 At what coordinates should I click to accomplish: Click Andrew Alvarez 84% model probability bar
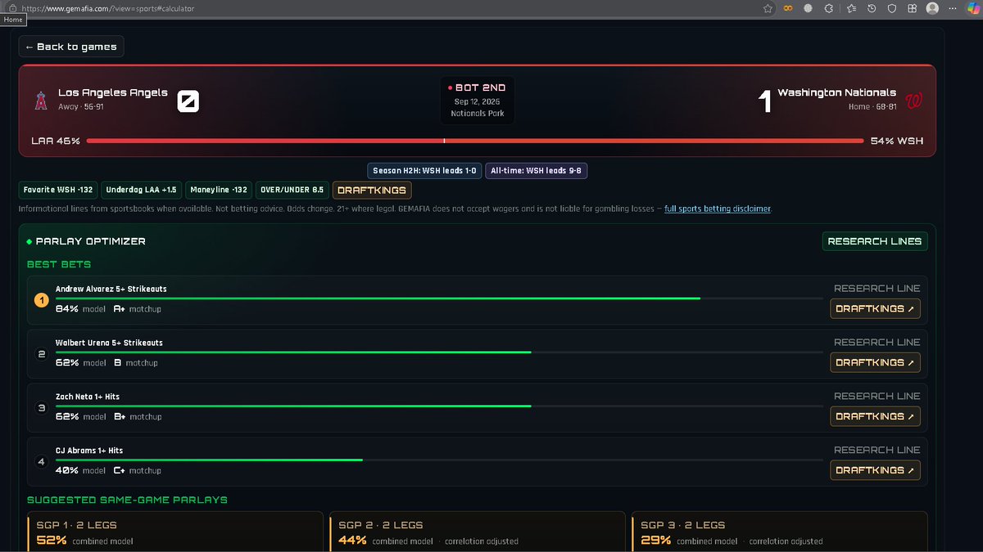[439, 298]
